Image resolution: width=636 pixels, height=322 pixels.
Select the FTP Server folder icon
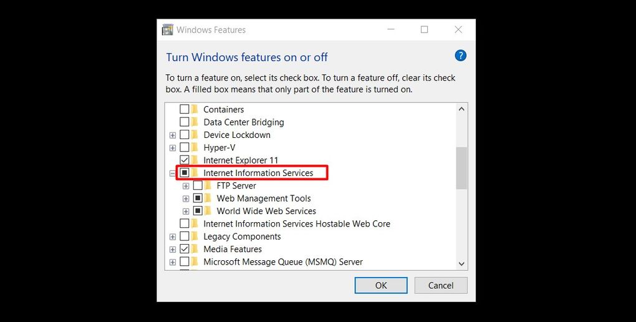[208, 185]
